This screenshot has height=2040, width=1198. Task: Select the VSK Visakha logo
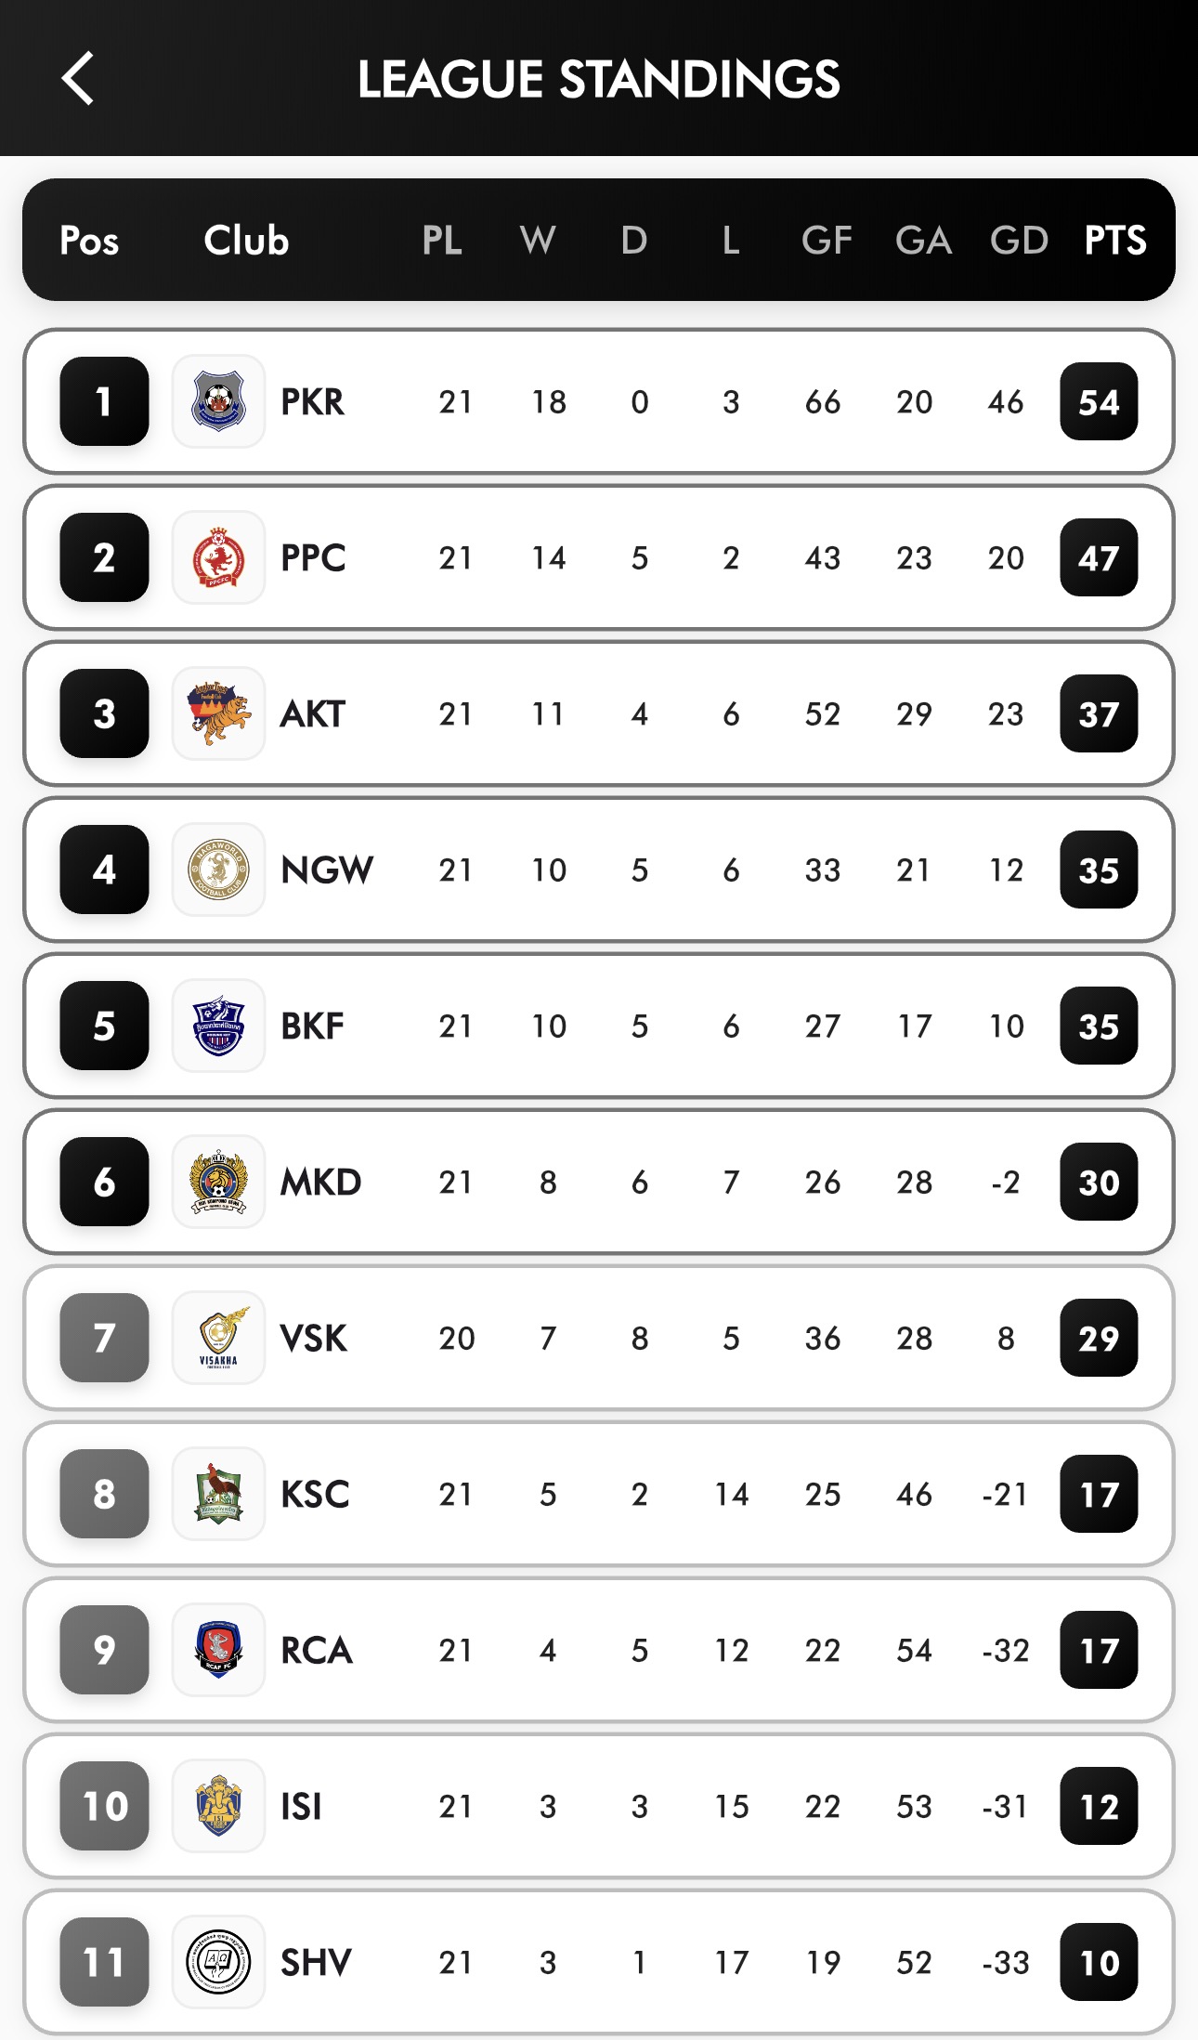pyautogui.click(x=218, y=1338)
